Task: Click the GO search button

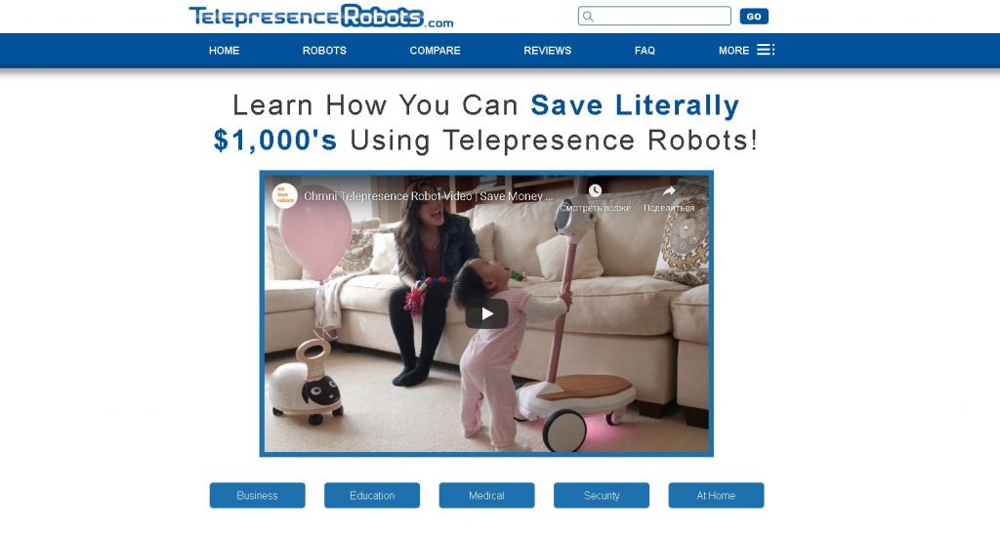Action: (x=754, y=17)
